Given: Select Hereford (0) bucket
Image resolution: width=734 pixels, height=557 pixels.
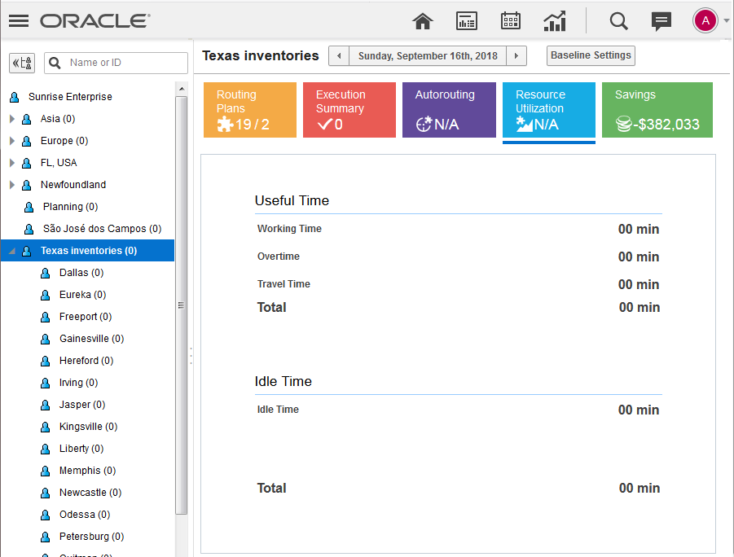Looking at the screenshot, I should [x=86, y=361].
